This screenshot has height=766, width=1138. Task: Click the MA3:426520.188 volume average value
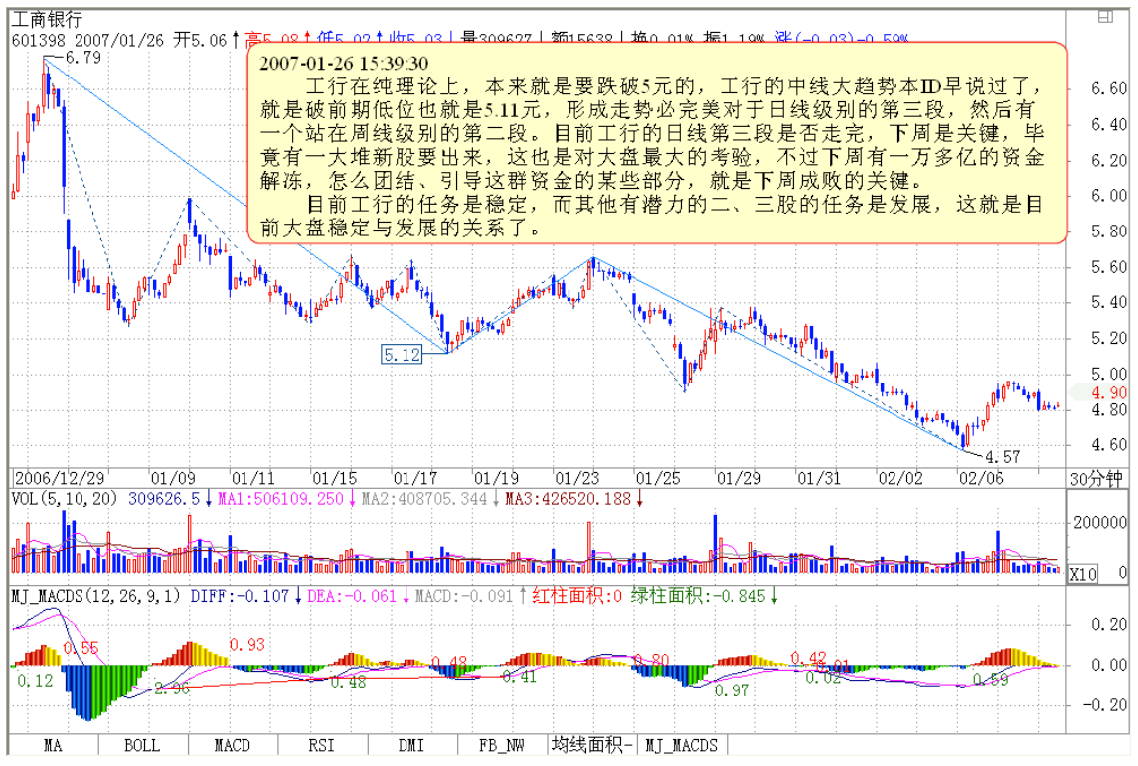[569, 499]
